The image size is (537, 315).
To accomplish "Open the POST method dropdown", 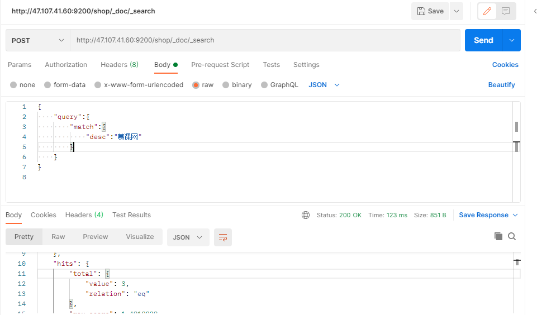I will [x=37, y=40].
